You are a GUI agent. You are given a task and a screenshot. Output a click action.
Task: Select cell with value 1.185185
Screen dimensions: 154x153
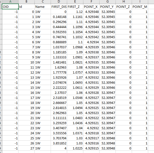(x=59, y=52)
